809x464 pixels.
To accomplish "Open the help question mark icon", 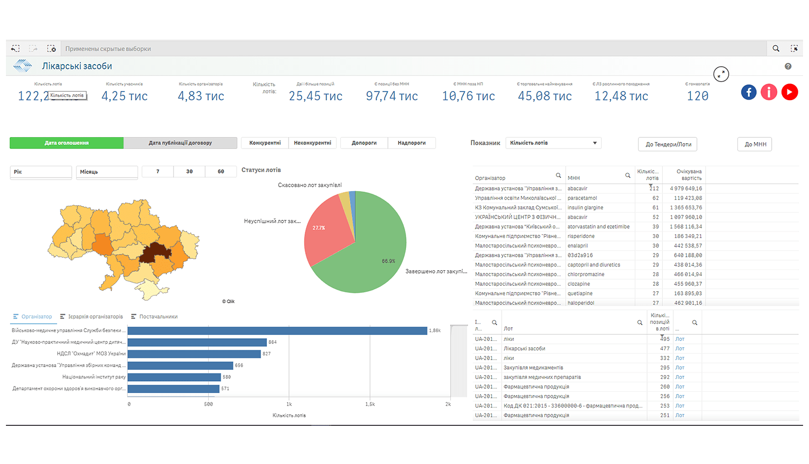I will tap(788, 66).
